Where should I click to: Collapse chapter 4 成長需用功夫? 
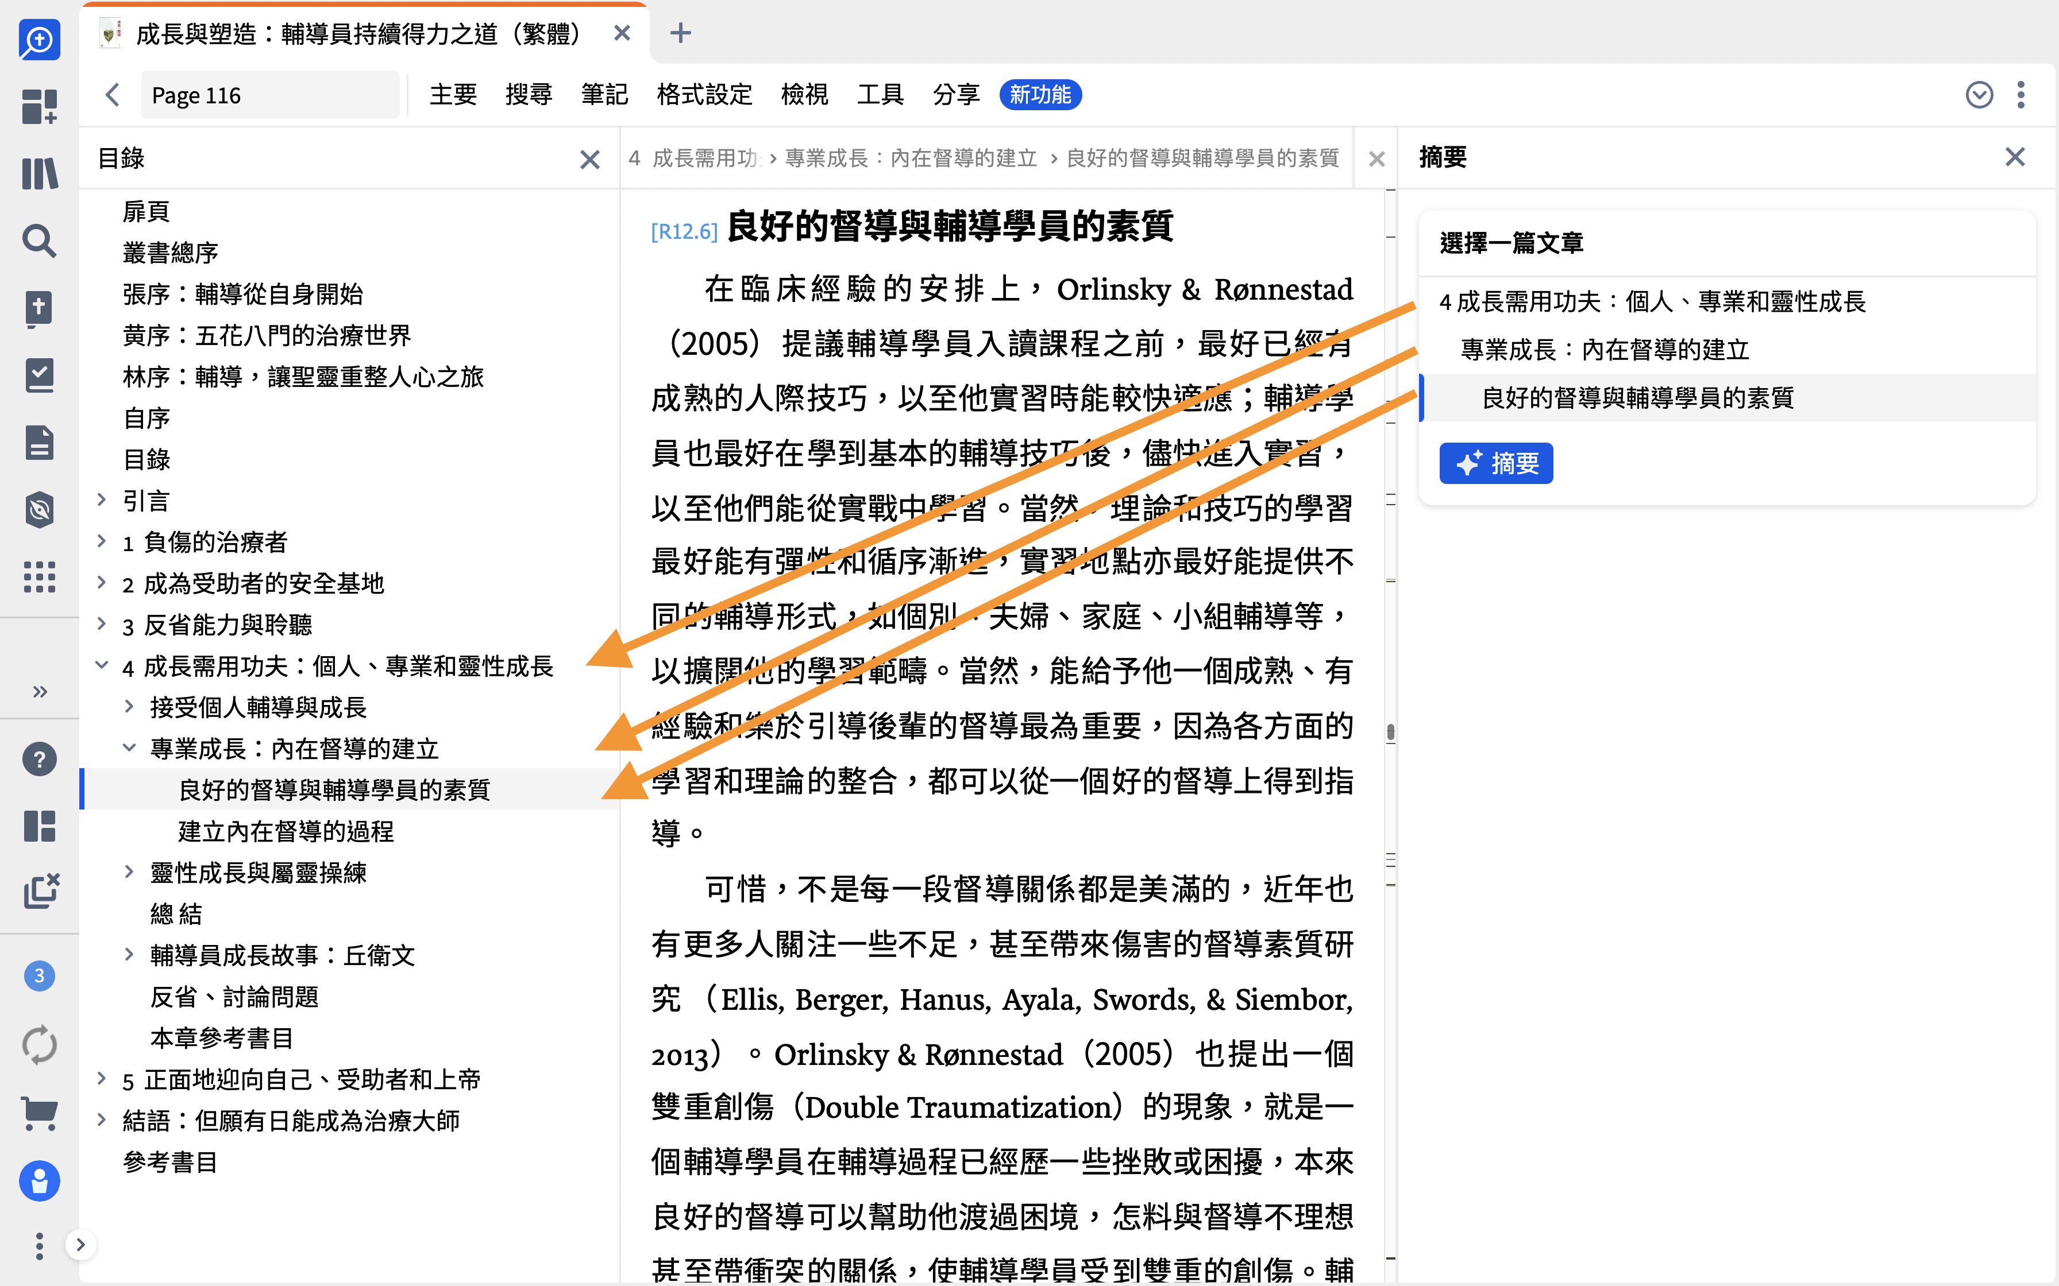pyautogui.click(x=101, y=665)
